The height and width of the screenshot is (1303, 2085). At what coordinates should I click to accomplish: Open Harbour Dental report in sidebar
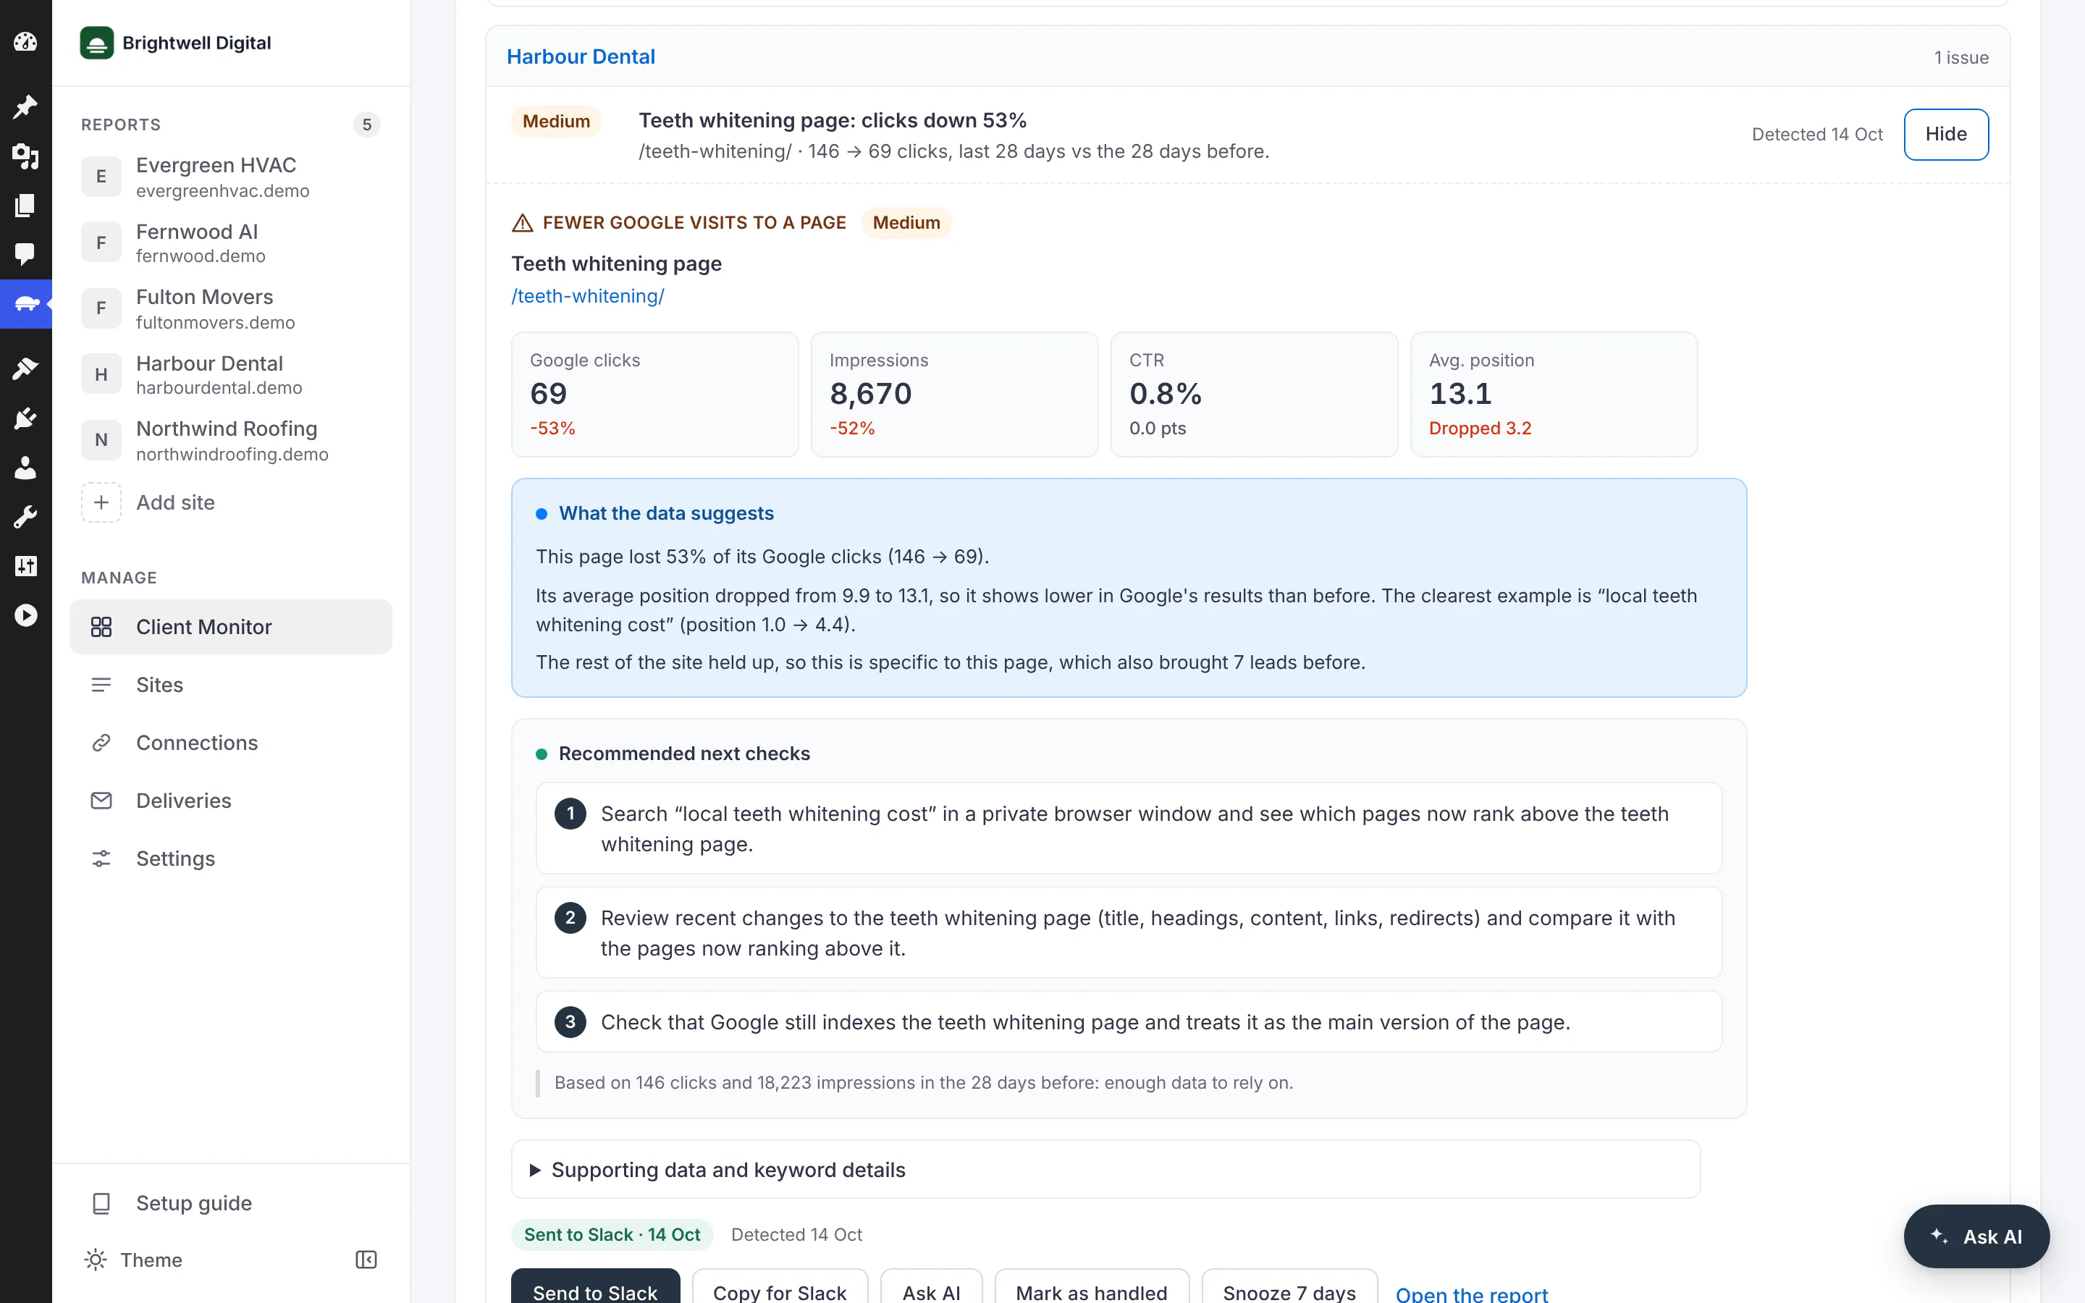coord(230,375)
